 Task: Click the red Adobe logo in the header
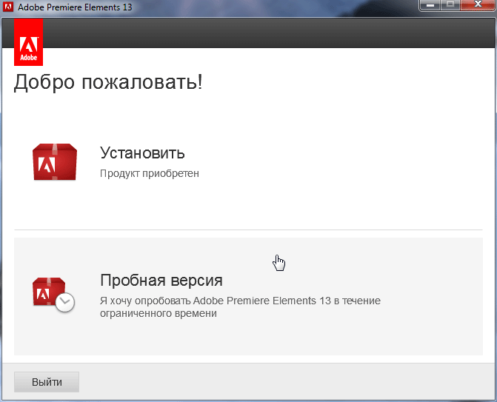(x=29, y=41)
